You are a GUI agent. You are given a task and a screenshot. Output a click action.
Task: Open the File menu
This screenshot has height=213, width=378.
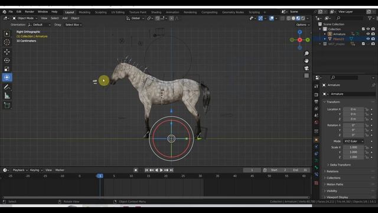[x=11, y=12]
